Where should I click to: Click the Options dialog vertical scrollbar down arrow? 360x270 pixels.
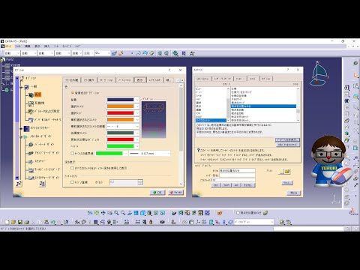click(181, 184)
